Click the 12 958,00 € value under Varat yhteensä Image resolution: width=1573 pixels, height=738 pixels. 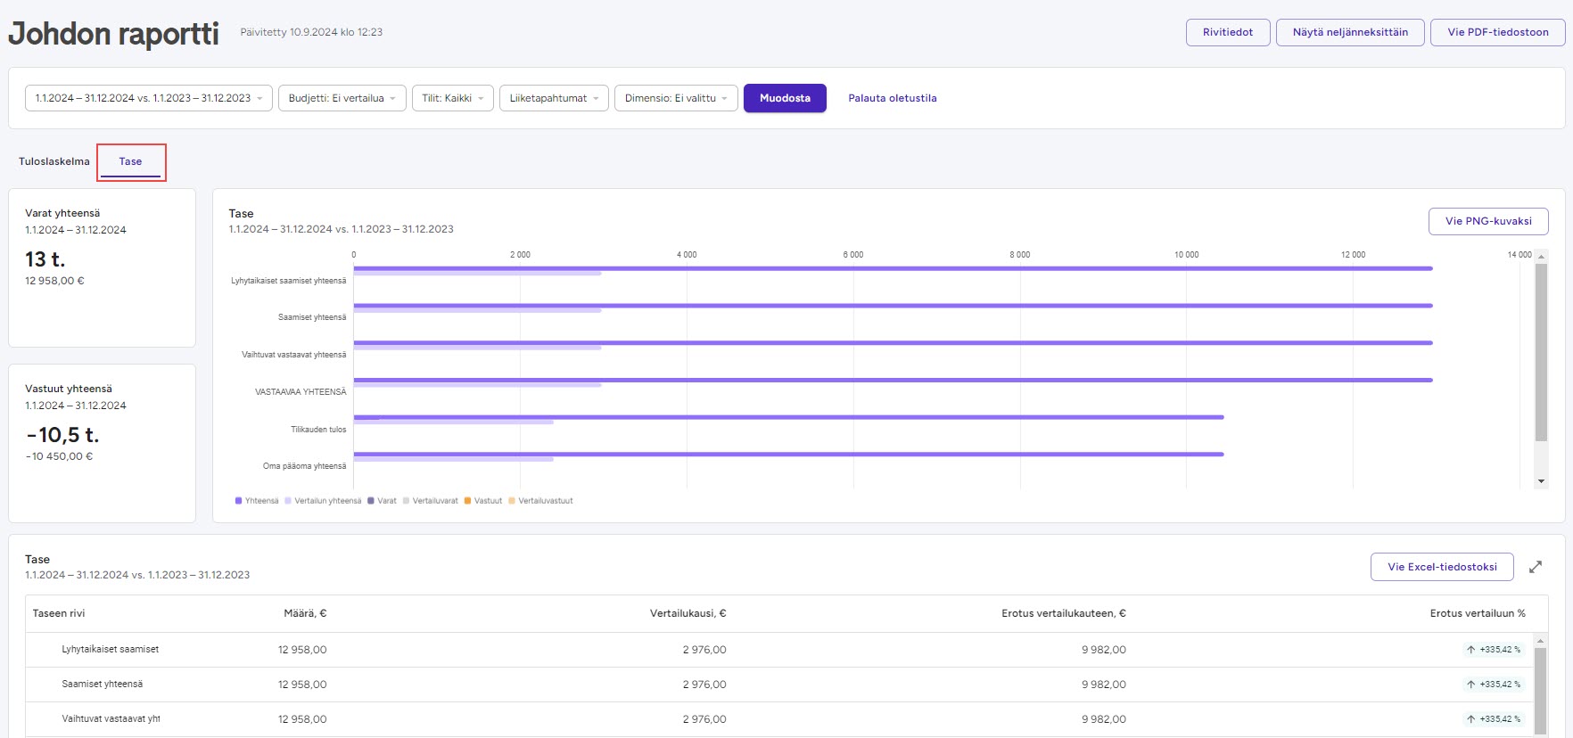tap(54, 281)
